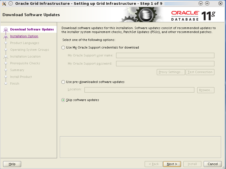Click Browse button for update location
The width and height of the screenshot is (226, 169).
206,90
